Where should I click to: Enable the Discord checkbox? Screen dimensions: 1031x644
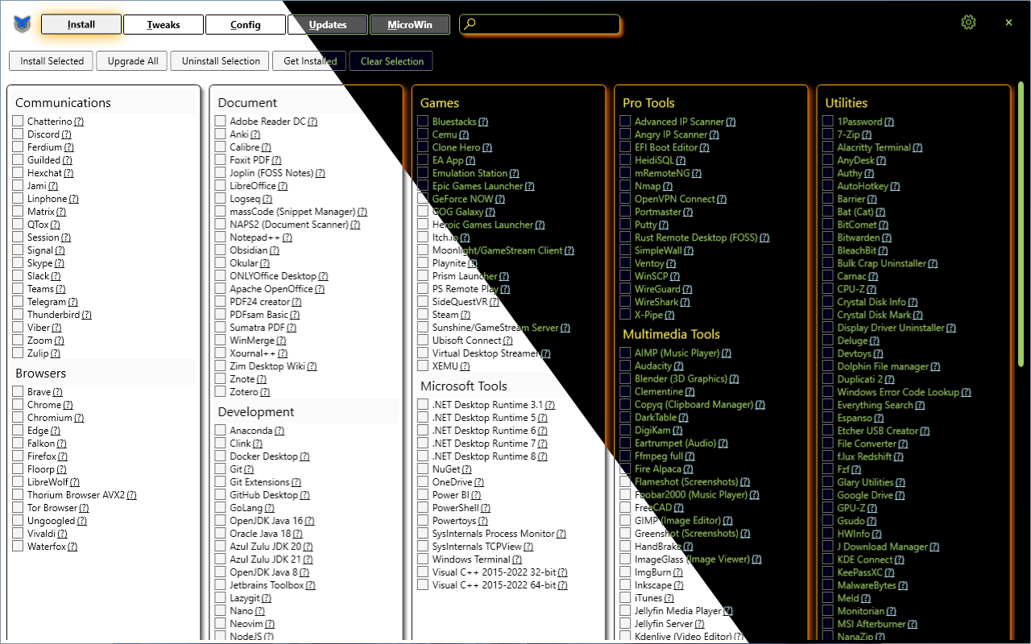18,134
